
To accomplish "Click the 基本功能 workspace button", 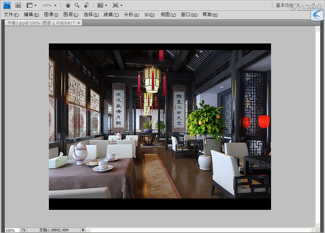I will point(284,5).
